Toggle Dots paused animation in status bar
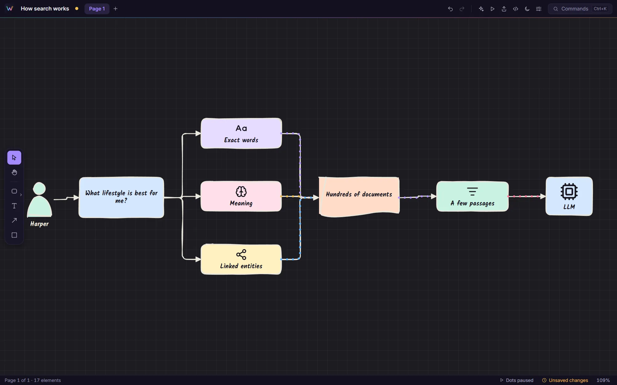Viewport: 617px width, 385px height. click(x=516, y=380)
